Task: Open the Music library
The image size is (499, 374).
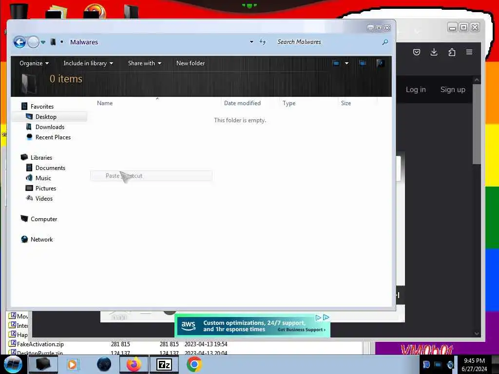Action: [x=43, y=178]
